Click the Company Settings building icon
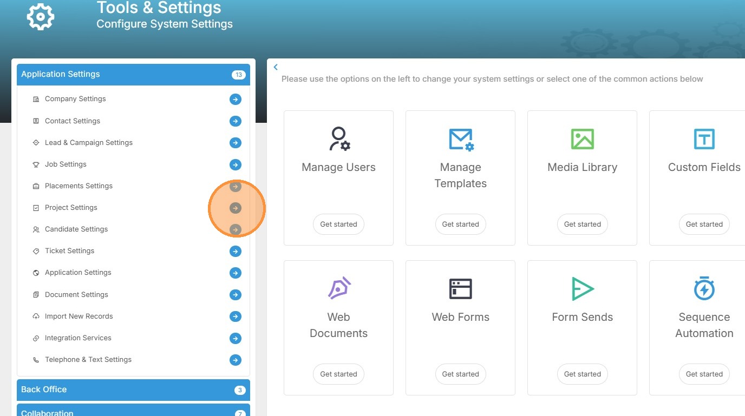Screen dimensions: 745x416 click(x=36, y=99)
